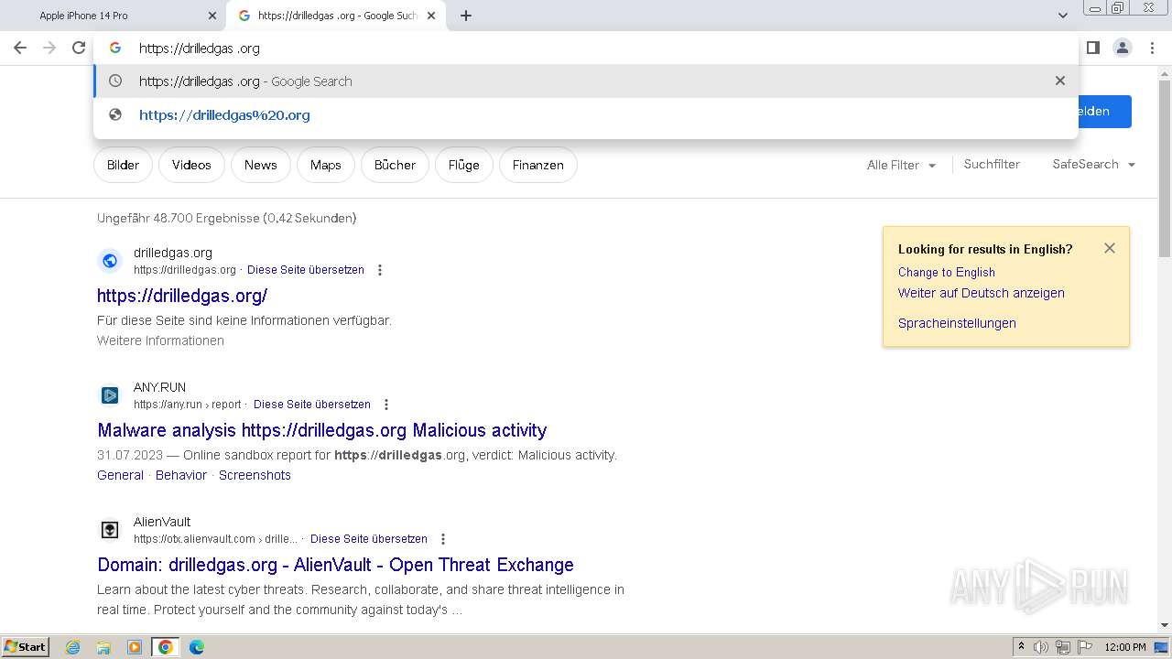Translate the ANY.RUN result page
The height and width of the screenshot is (659, 1172).
312,405
